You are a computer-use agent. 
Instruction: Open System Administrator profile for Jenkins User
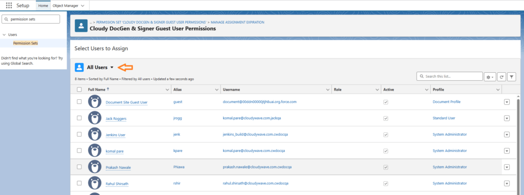(450, 134)
